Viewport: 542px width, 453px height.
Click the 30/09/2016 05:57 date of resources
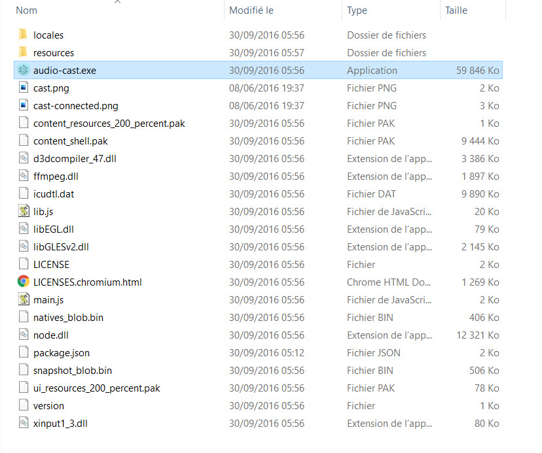pyautogui.click(x=266, y=53)
